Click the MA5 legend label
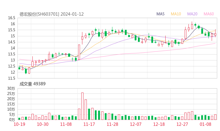This screenshot has width=220, height=131. (x=160, y=14)
